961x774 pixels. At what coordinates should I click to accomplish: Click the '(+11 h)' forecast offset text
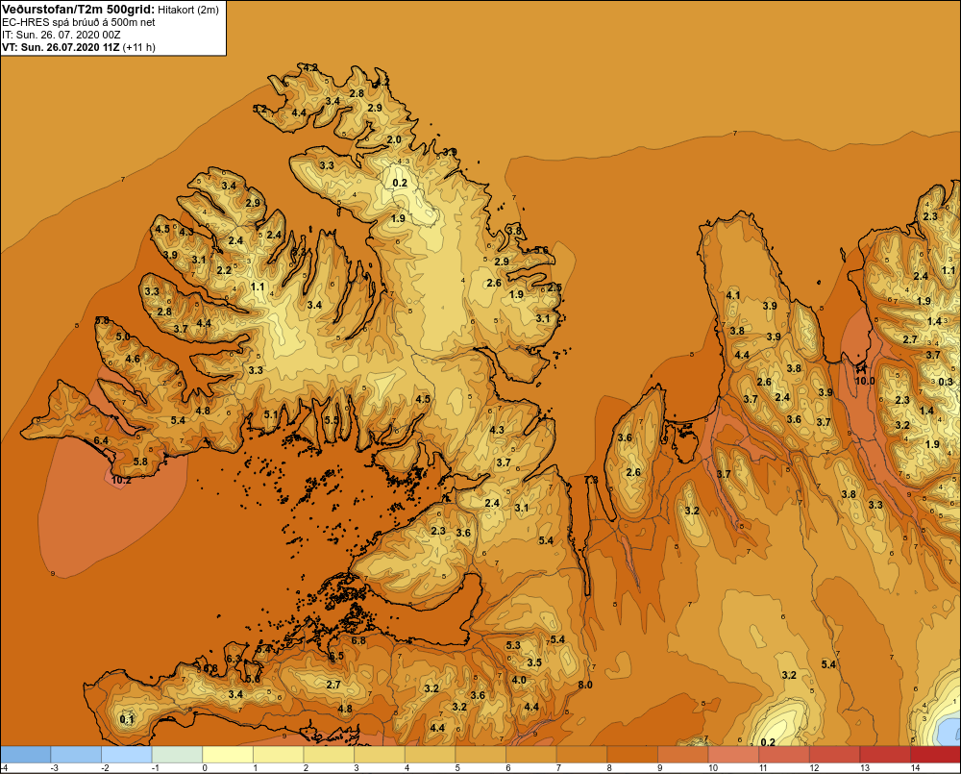[139, 47]
